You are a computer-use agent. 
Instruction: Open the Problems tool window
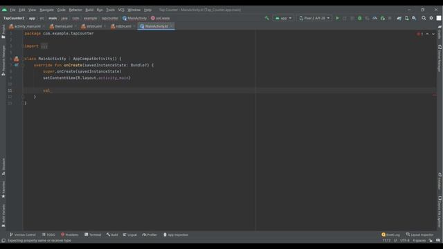click(69, 234)
